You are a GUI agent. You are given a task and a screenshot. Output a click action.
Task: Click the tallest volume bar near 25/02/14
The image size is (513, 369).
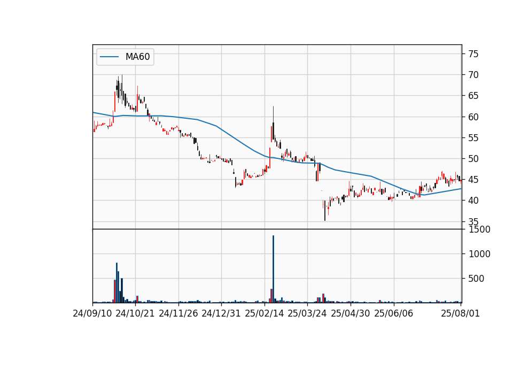click(273, 269)
